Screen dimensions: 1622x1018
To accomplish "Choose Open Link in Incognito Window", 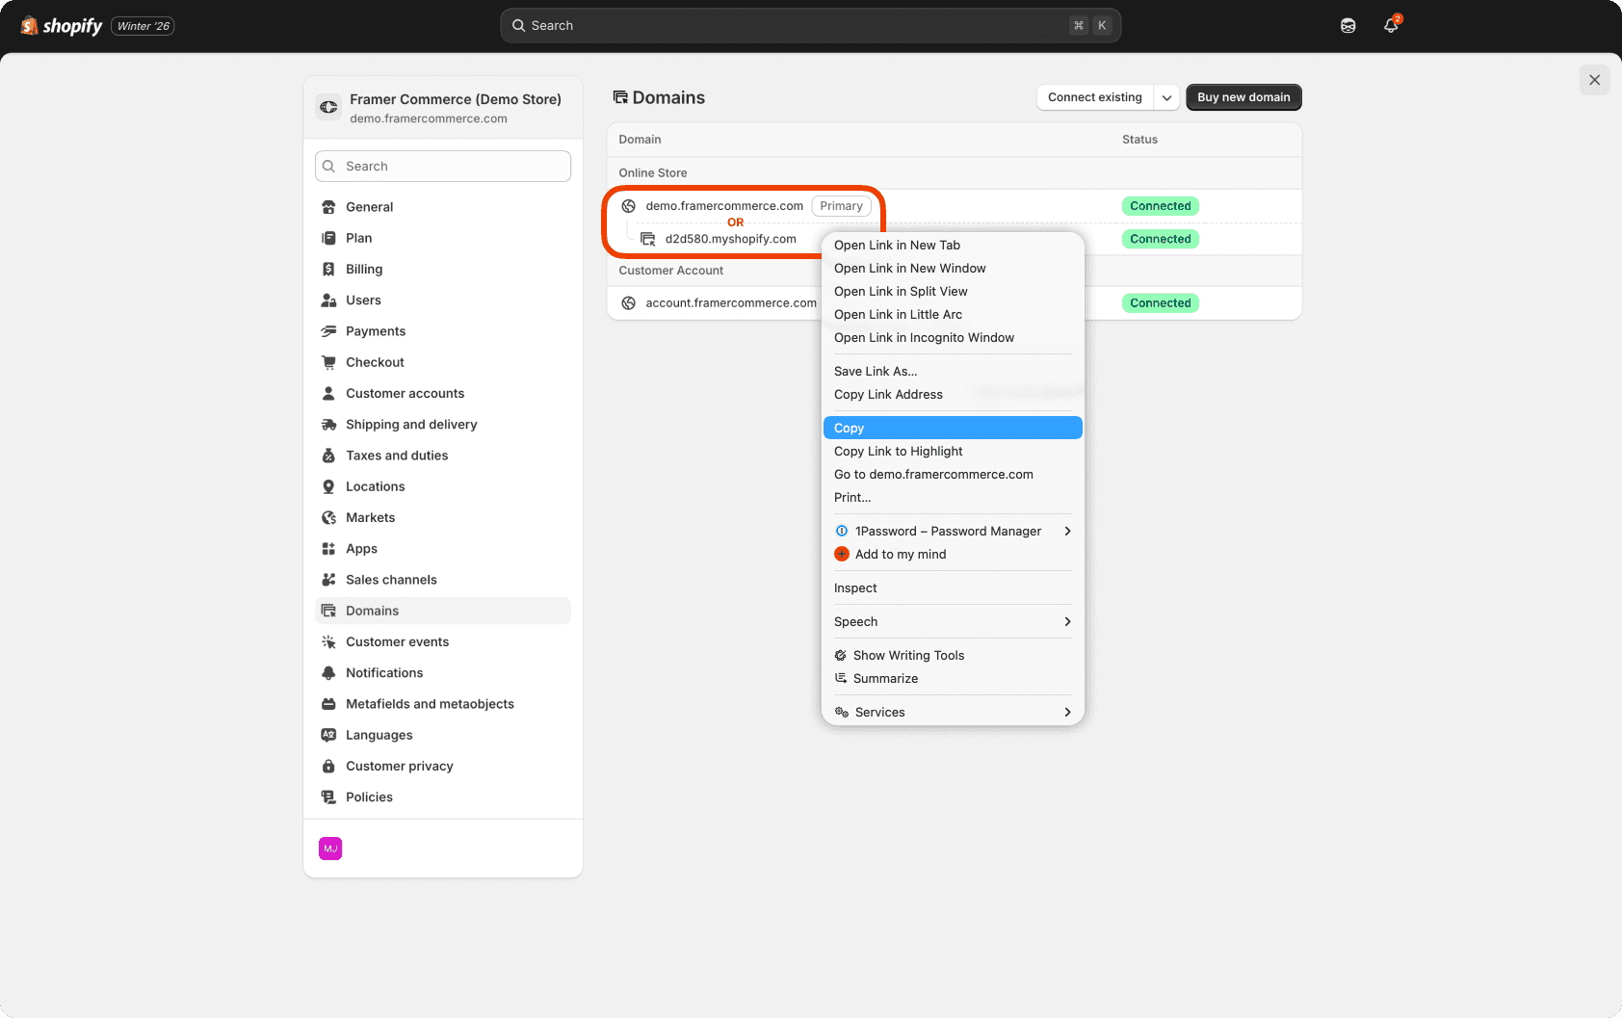I will click(x=953, y=338).
